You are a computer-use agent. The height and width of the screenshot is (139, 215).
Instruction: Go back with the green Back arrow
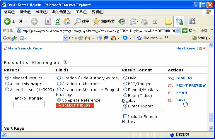coord(7,21)
